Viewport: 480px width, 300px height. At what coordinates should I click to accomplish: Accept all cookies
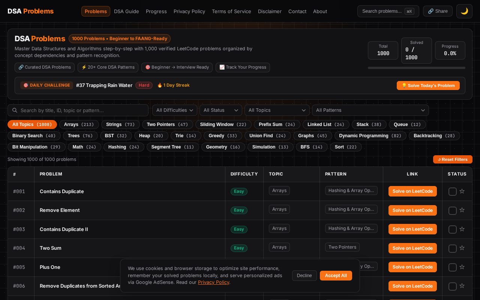click(336, 276)
